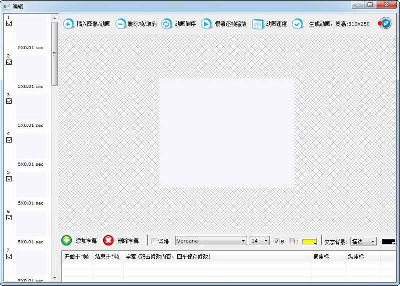Select frame 2 thumbnail
The height and width of the screenshot is (286, 400).
click(31, 68)
